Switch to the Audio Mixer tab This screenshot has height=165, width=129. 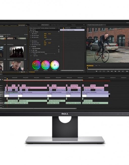[59, 25]
